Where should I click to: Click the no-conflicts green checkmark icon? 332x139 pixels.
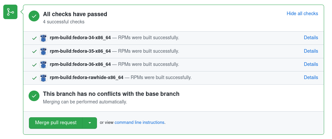(34, 96)
